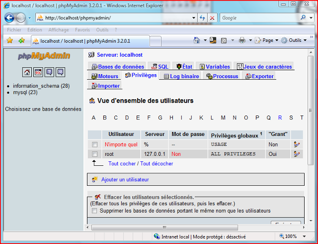
Task: Open the information_schema database
Action: (41, 86)
